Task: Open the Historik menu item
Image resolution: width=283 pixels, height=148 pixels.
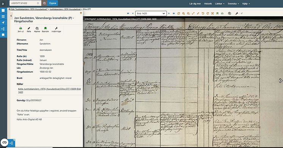Action: [x=208, y=4]
